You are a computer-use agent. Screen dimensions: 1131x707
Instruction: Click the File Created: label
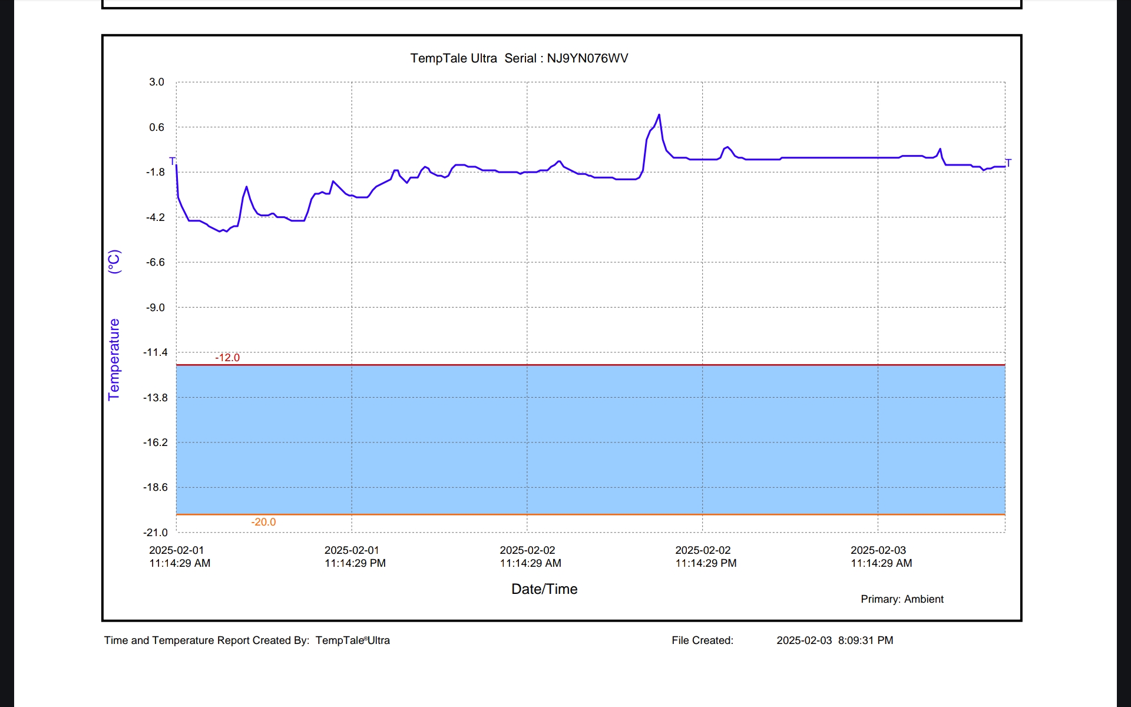[x=702, y=640]
